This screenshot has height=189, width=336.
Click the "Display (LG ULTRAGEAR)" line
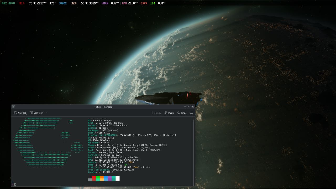coord(132,135)
